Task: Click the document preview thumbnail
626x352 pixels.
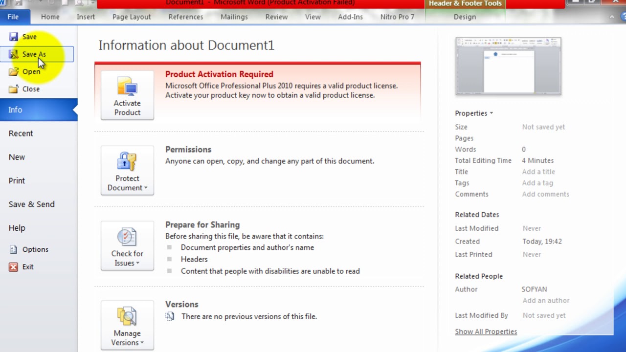Action: point(508,66)
